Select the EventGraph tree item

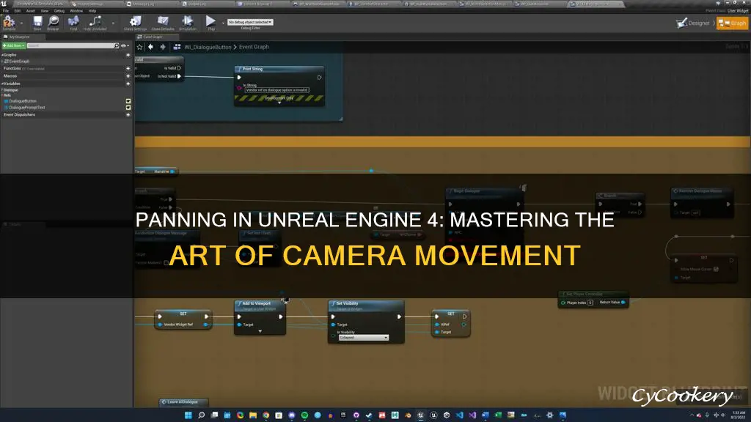[18, 62]
